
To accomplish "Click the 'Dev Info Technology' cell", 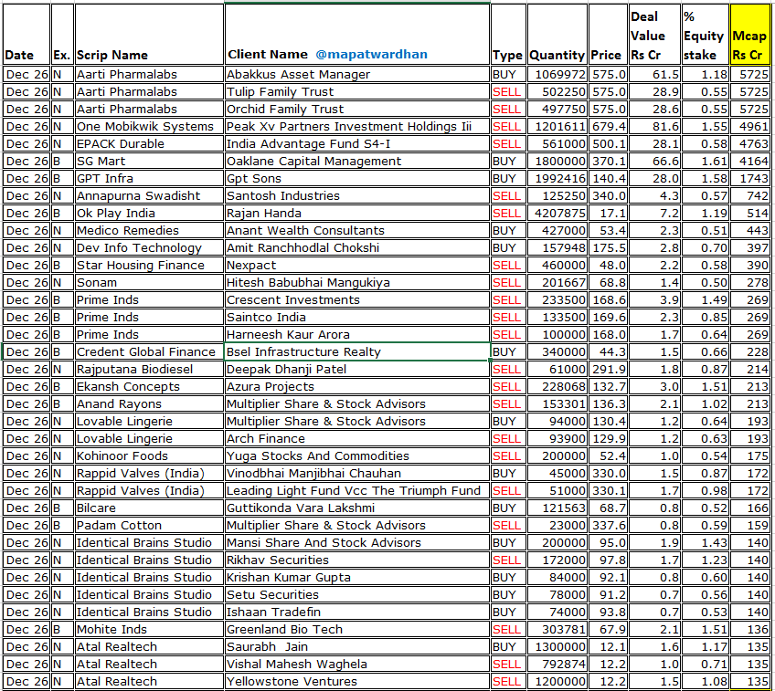I will [149, 247].
